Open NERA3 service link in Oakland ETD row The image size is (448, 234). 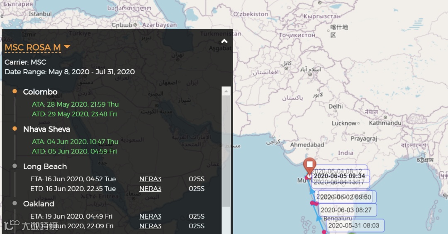[150, 226]
